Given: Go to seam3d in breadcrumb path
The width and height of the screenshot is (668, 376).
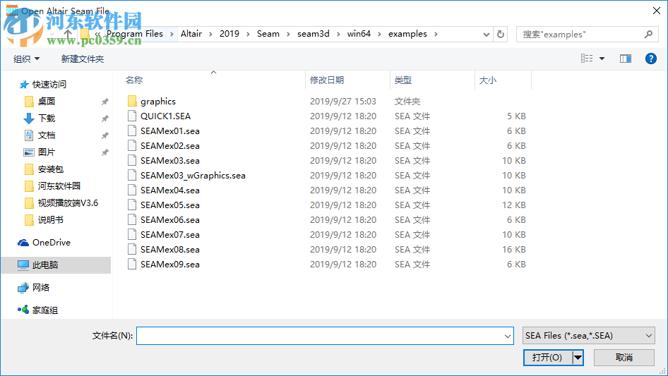Looking at the screenshot, I should coord(313,34).
